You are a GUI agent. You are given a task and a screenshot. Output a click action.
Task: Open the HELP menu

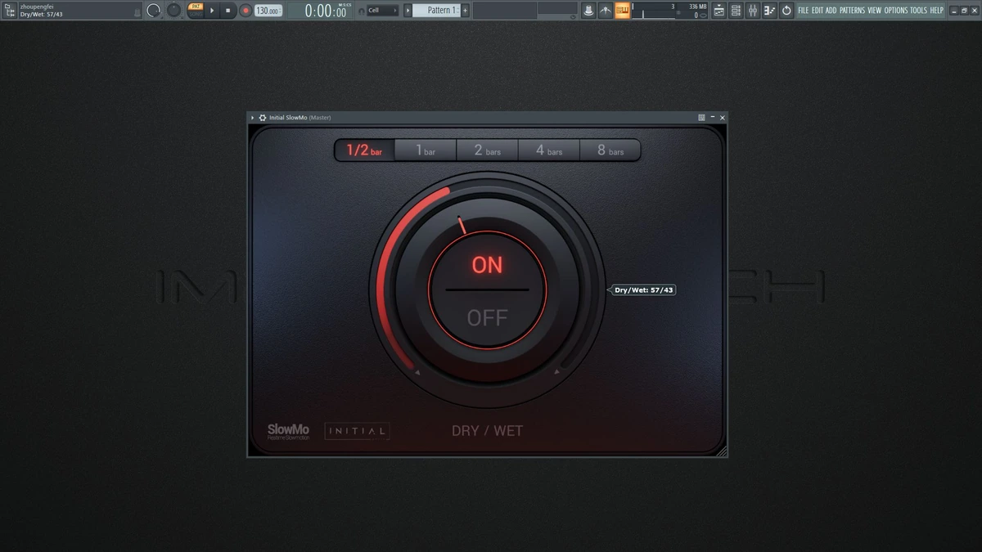936,11
